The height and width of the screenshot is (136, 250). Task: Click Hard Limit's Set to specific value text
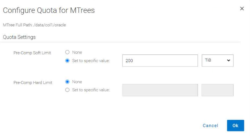click(x=91, y=90)
